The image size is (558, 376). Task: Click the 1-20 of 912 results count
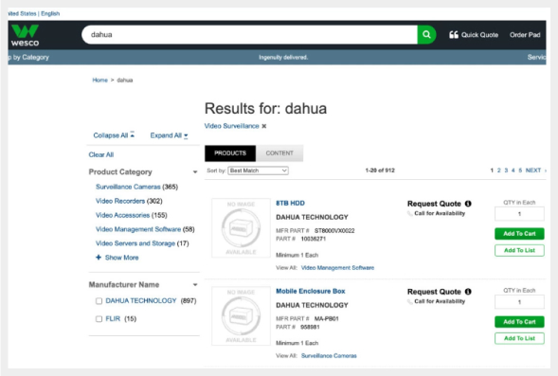click(380, 170)
